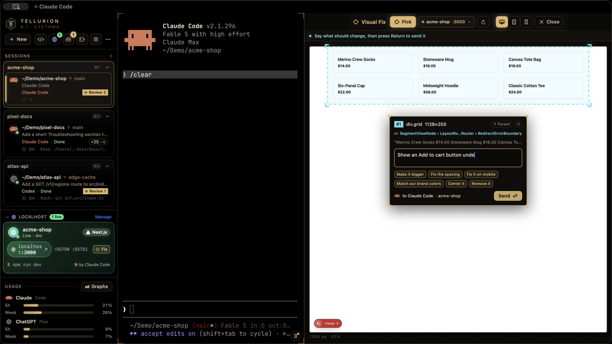Click the Manage link in Localhost section
This screenshot has width=612, height=344.
[103, 217]
